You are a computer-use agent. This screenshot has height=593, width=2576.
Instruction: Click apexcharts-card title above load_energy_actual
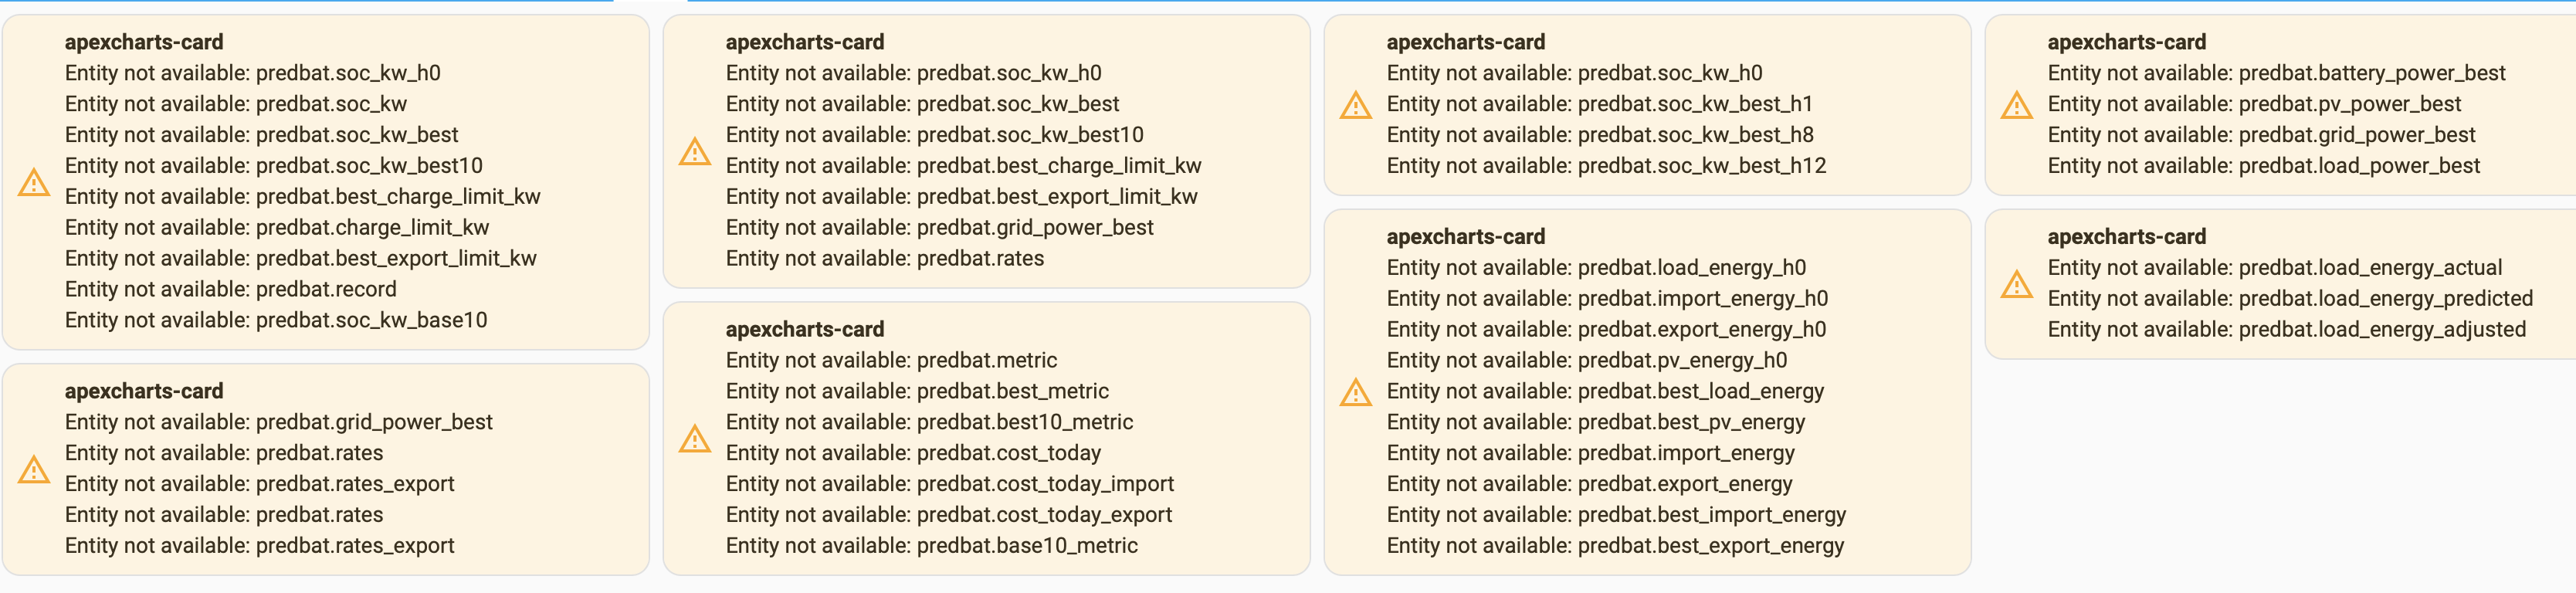(2127, 237)
